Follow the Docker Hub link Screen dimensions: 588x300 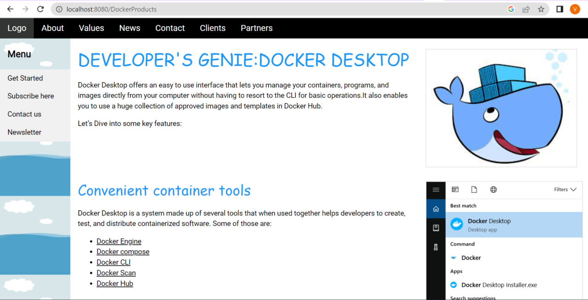(114, 283)
